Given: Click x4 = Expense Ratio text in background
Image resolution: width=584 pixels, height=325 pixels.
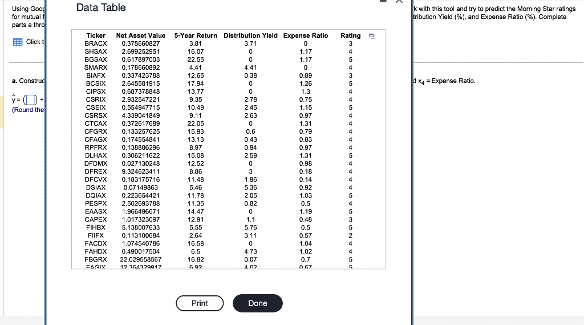Looking at the screenshot, I should [x=447, y=81].
